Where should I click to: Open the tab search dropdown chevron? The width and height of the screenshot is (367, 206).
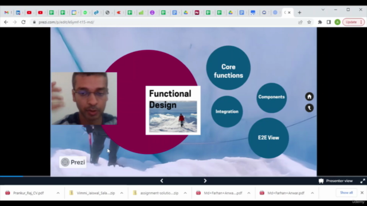tap(323, 10)
